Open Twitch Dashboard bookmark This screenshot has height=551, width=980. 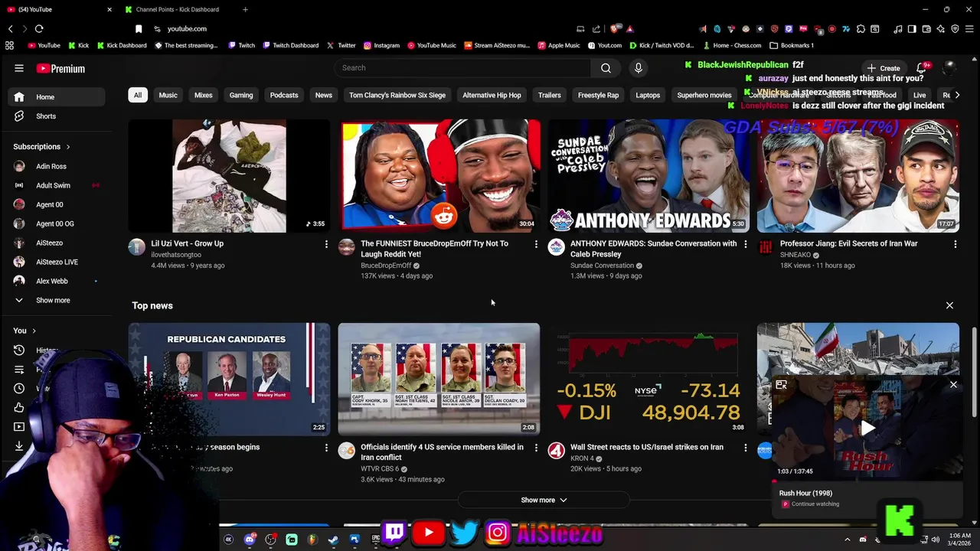[290, 45]
